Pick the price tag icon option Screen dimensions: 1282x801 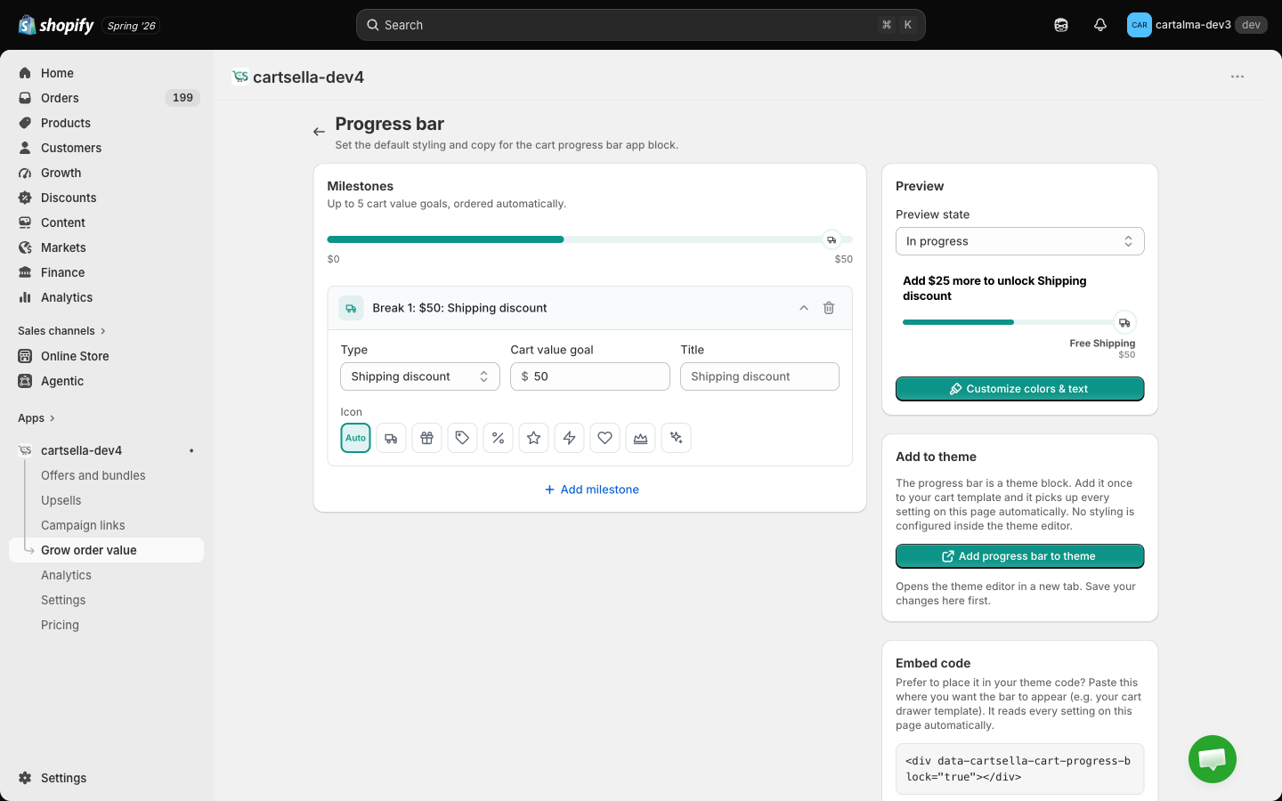462,438
